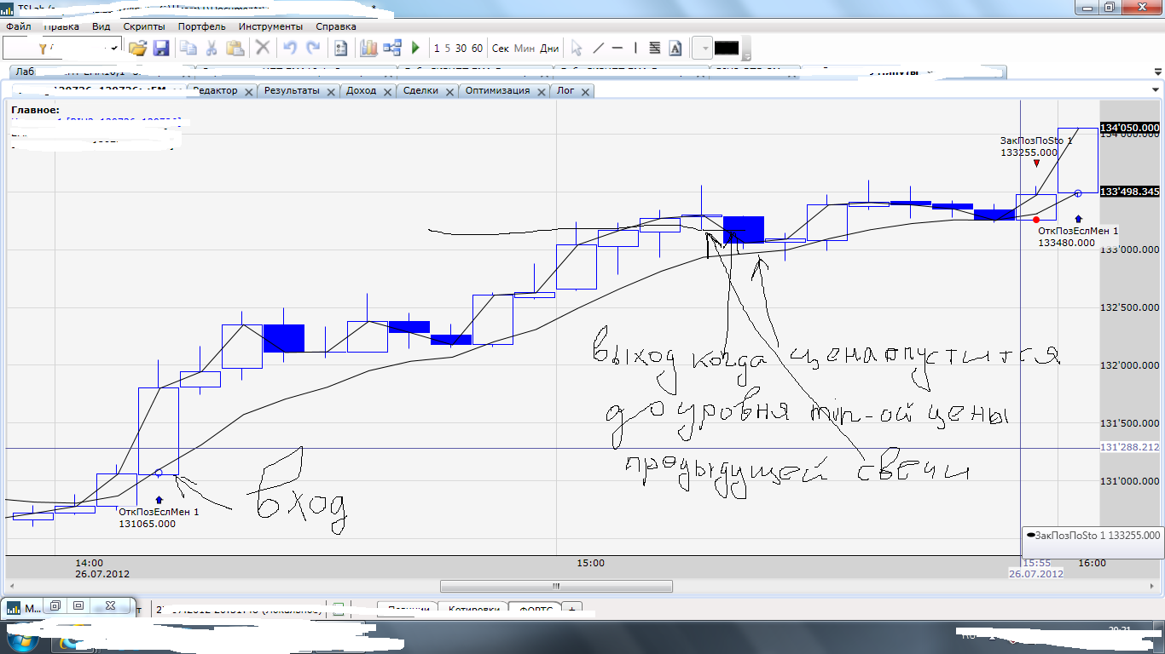Select the arrow cursor tool
Viewport: 1165px width, 654px height.
click(x=577, y=49)
